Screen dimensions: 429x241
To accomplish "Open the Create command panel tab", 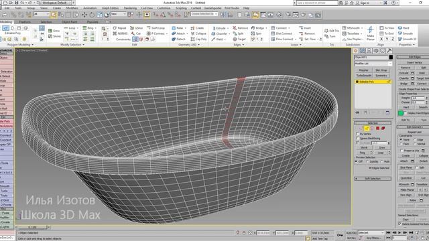I will [356, 51].
